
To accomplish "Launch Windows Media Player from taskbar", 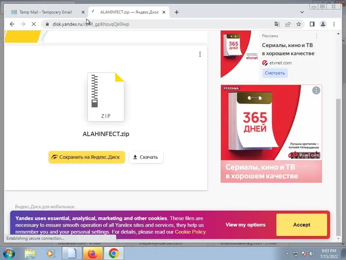I will (x=50, y=253).
